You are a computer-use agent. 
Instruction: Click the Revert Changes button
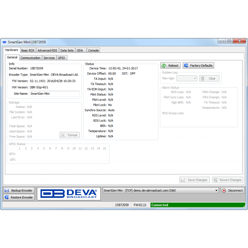click(x=227, y=180)
